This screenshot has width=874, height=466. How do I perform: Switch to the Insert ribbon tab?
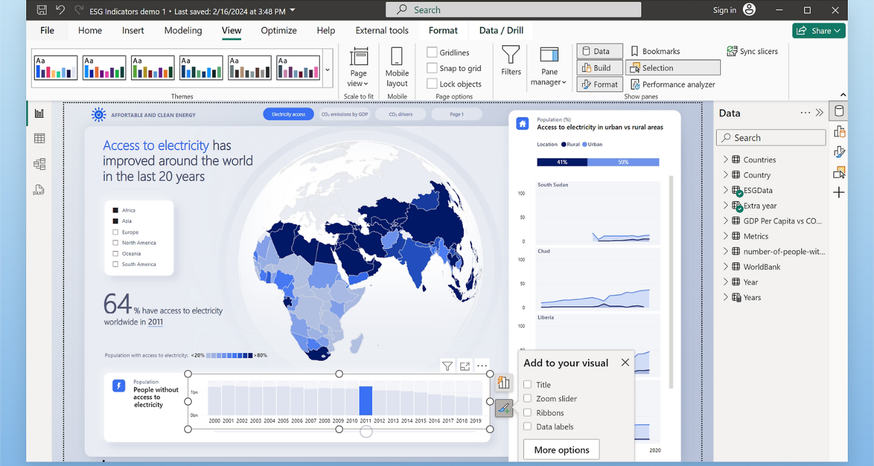pos(133,30)
